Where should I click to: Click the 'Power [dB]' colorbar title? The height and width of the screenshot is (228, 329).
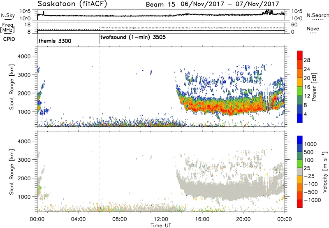pyautogui.click(x=314, y=87)
